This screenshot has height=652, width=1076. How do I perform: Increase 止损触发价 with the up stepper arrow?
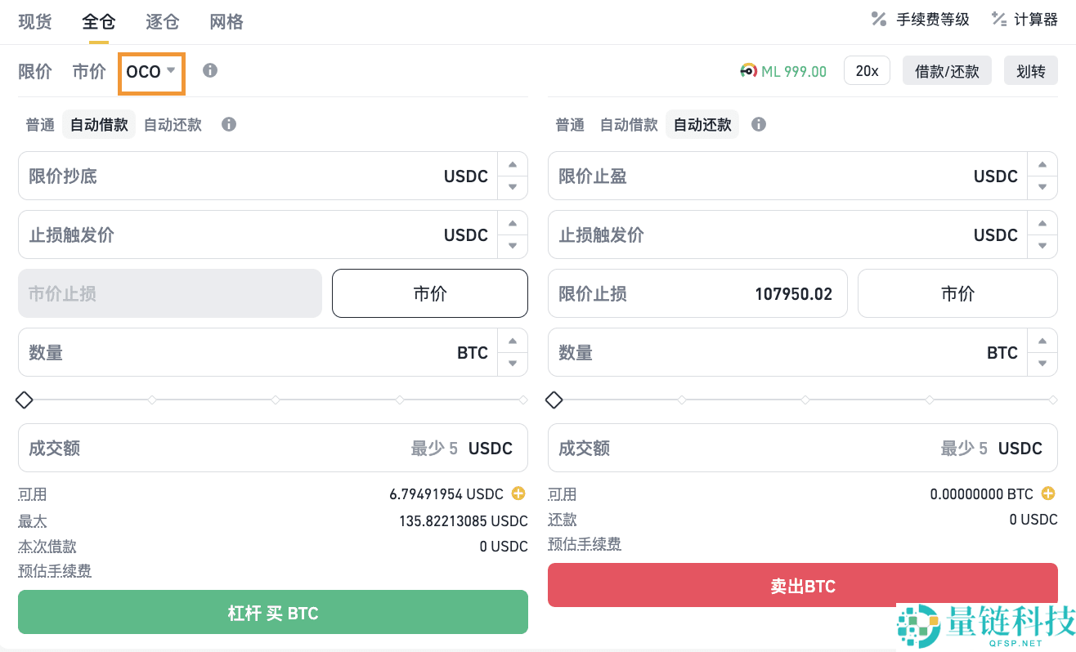[513, 223]
